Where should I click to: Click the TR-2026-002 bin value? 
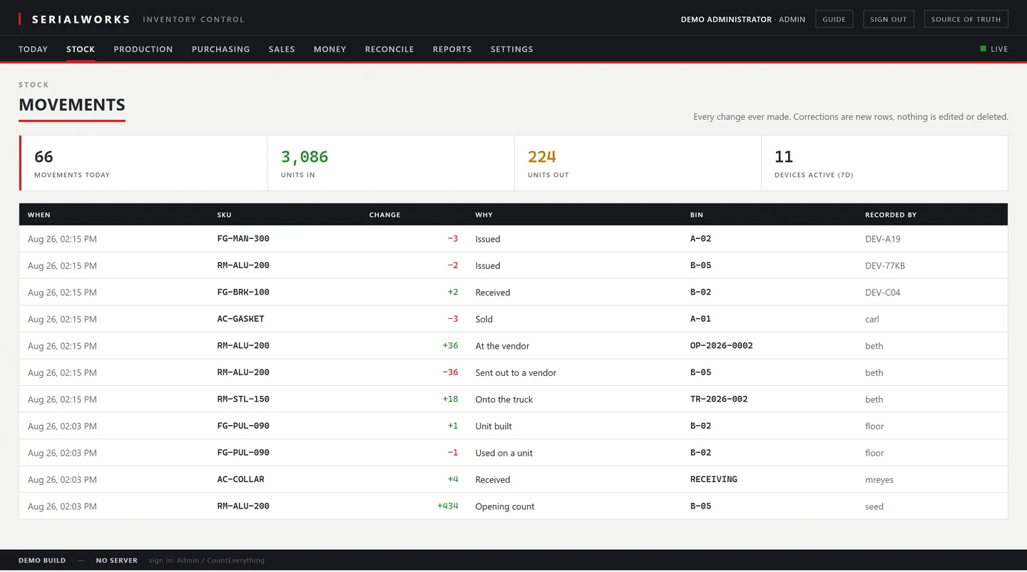click(719, 399)
